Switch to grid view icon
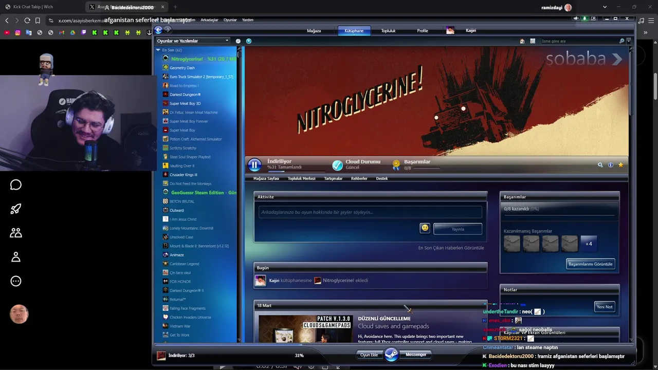Viewport: 658px width, 370px height. 533,41
